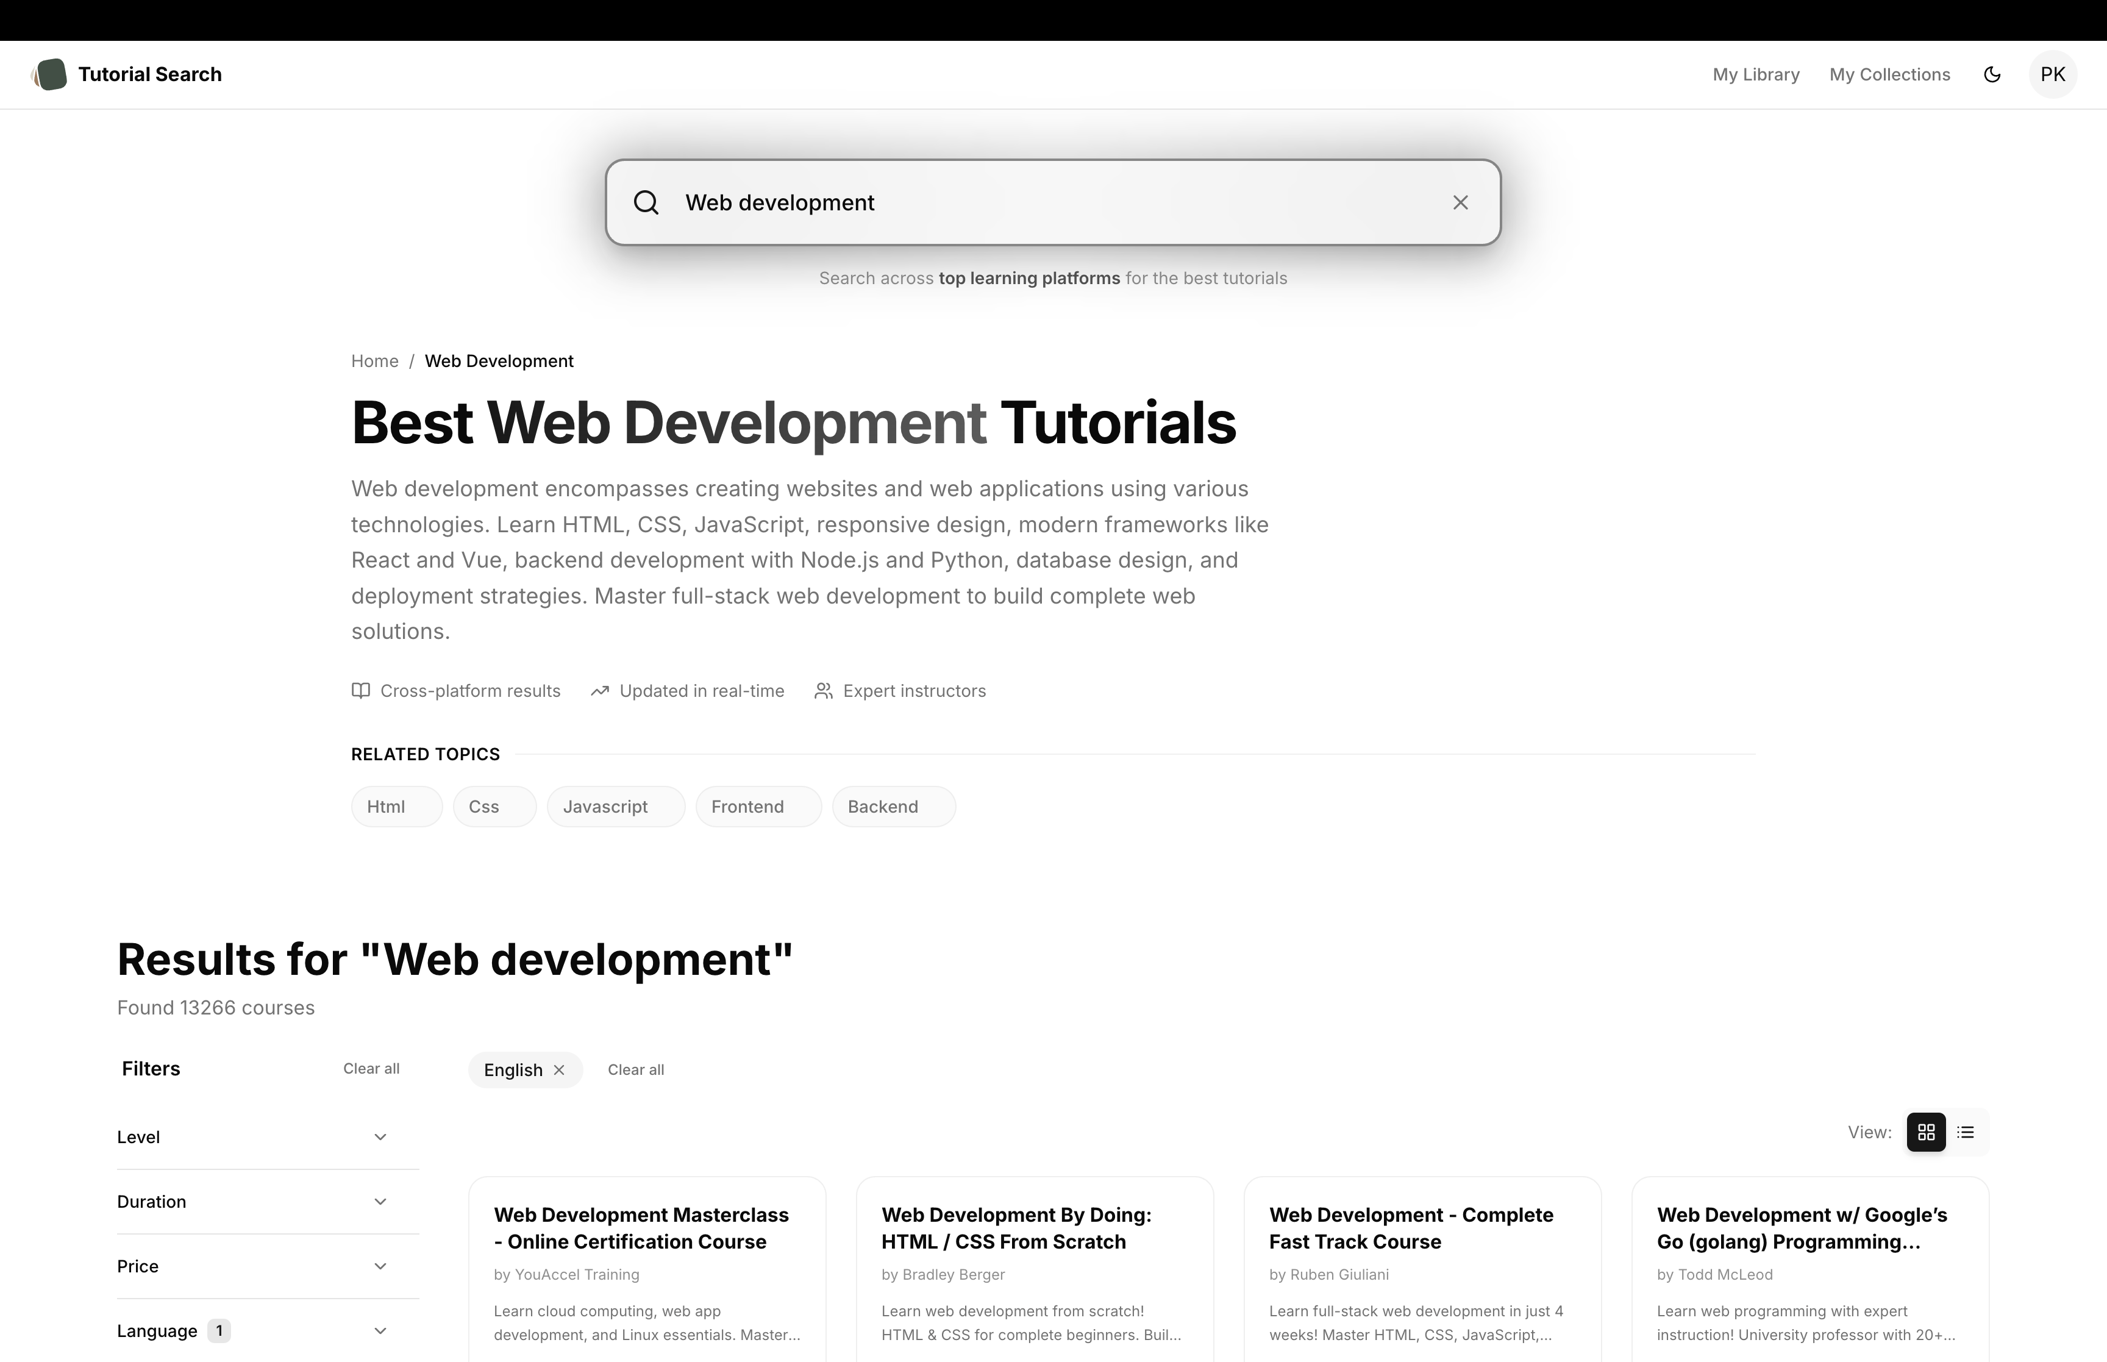Screen dimensions: 2107x1362
Task: Switch to list view layout
Action: 1965,1132
